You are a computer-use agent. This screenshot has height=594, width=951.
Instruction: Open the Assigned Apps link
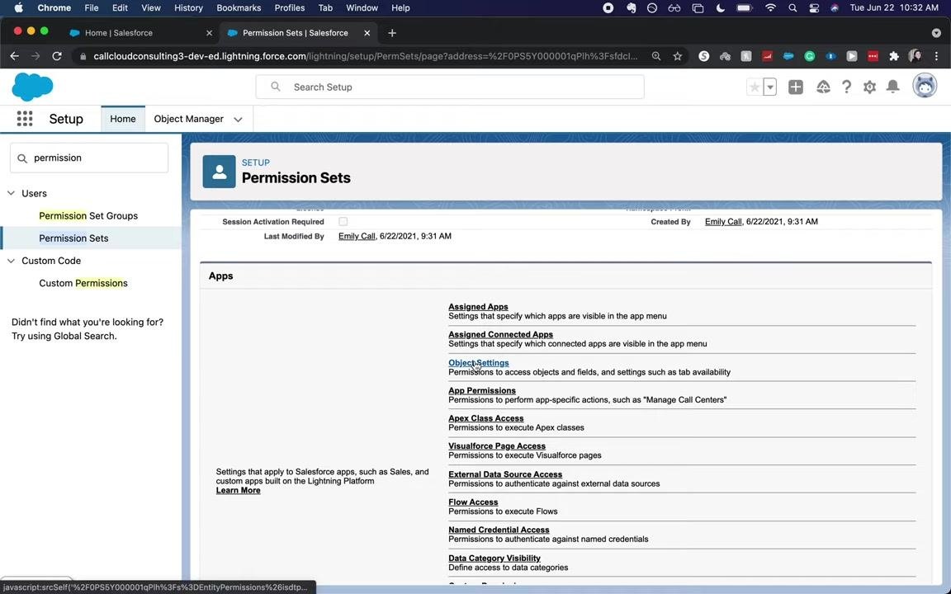[478, 307]
